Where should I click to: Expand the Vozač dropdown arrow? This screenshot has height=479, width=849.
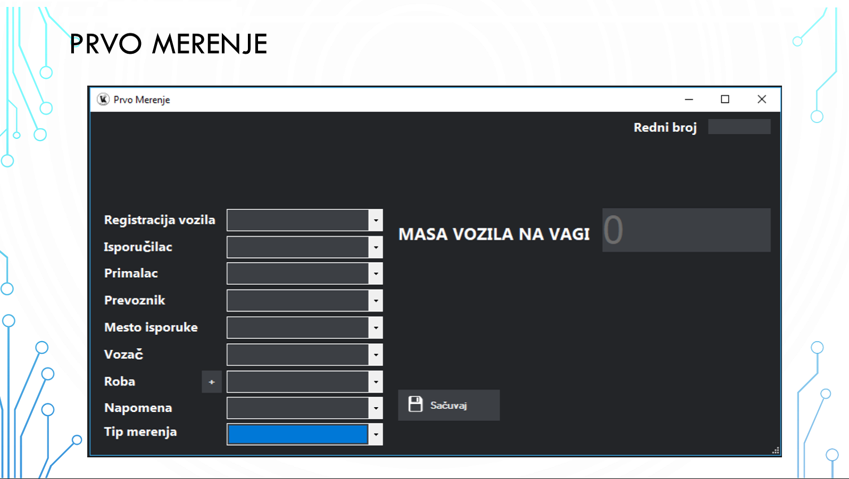click(376, 355)
